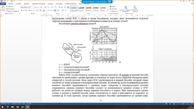Apply the Обычный (Normal) style
Screen dimensions: 194x109
(x=74, y=9)
